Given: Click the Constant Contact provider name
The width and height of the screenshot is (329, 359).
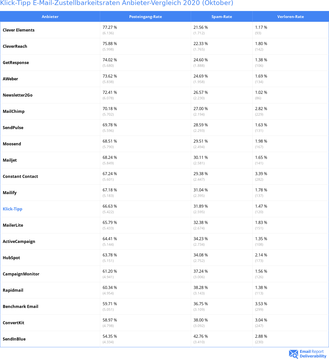Looking at the screenshot, I should point(20,176).
